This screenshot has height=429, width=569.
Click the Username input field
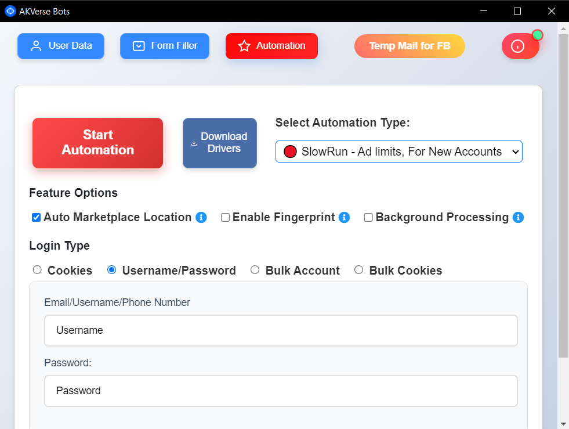[x=281, y=330]
